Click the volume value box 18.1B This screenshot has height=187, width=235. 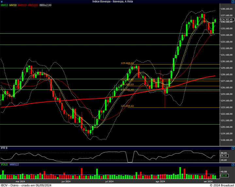click(x=224, y=176)
